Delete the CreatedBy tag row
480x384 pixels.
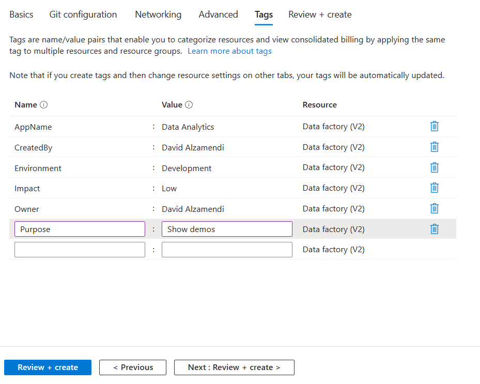[x=435, y=147]
